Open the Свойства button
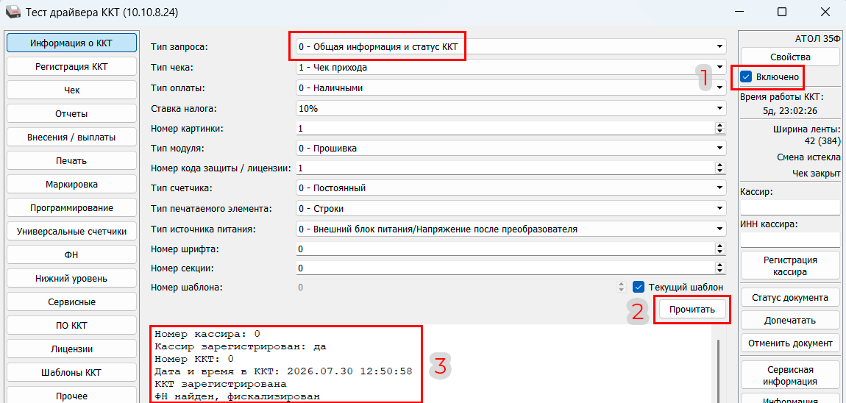846x403 pixels. 790,57
